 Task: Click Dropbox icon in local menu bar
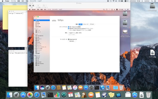tap(108, 1)
